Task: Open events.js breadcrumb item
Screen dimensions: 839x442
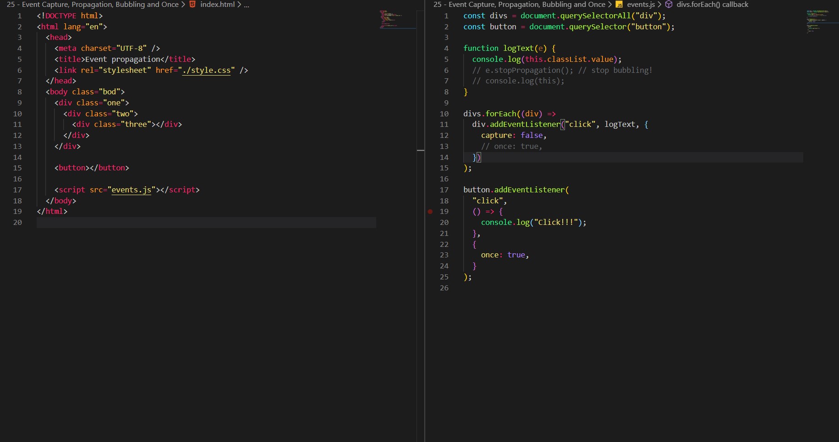Action: (x=641, y=4)
